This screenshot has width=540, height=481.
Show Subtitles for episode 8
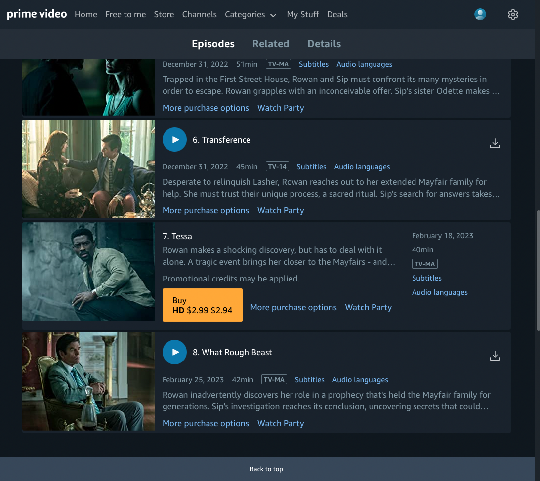(x=309, y=380)
